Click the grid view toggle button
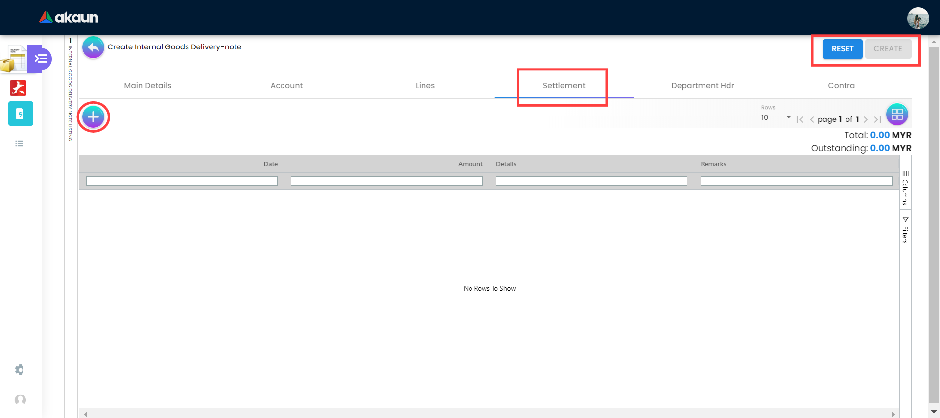This screenshot has height=418, width=940. click(897, 115)
